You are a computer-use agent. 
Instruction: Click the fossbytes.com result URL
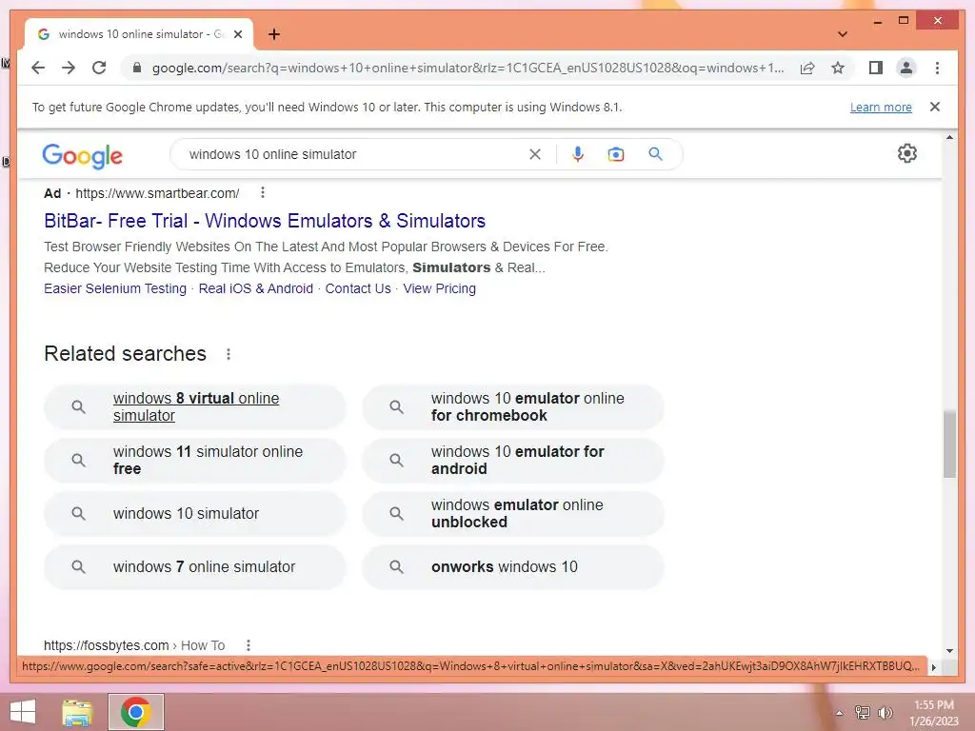134,645
